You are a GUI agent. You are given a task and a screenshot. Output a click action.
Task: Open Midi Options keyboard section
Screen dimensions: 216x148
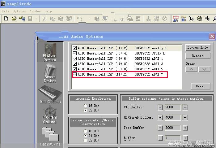(50, 94)
